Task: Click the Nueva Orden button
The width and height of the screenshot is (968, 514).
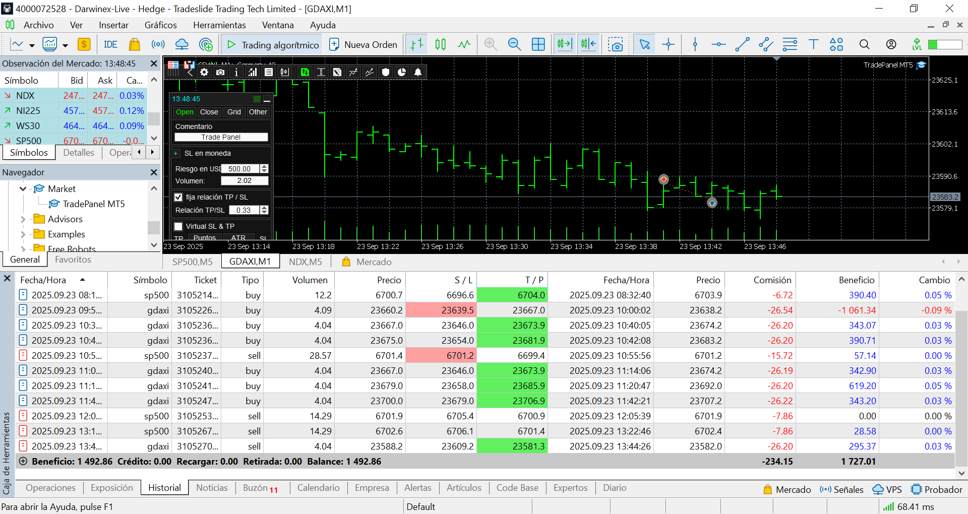Action: [363, 44]
